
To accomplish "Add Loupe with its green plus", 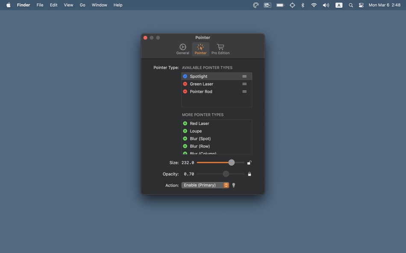I will [185, 131].
